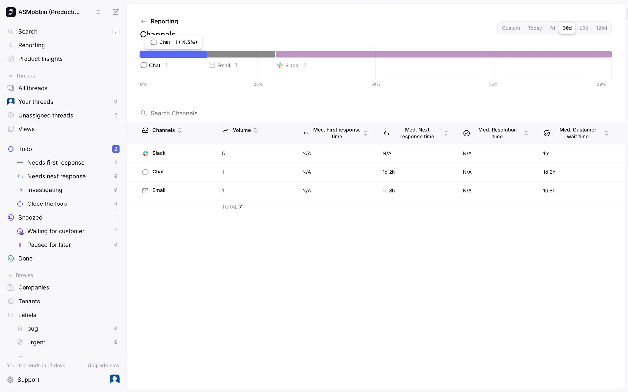The height and width of the screenshot is (392, 628).
Task: Click the compose new thread icon
Action: click(115, 12)
